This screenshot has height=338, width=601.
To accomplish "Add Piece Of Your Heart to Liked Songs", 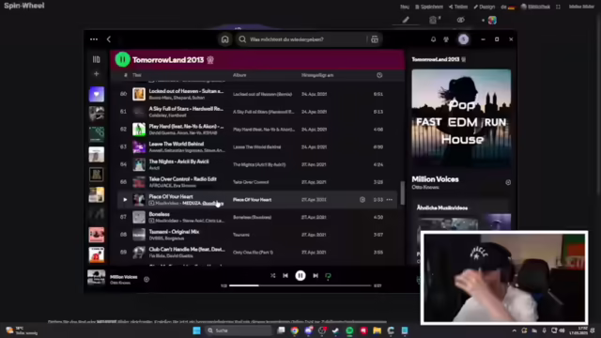I will (x=362, y=200).
